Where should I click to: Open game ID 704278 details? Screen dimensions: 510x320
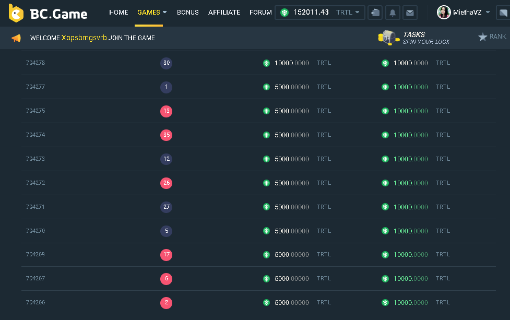(x=35, y=63)
